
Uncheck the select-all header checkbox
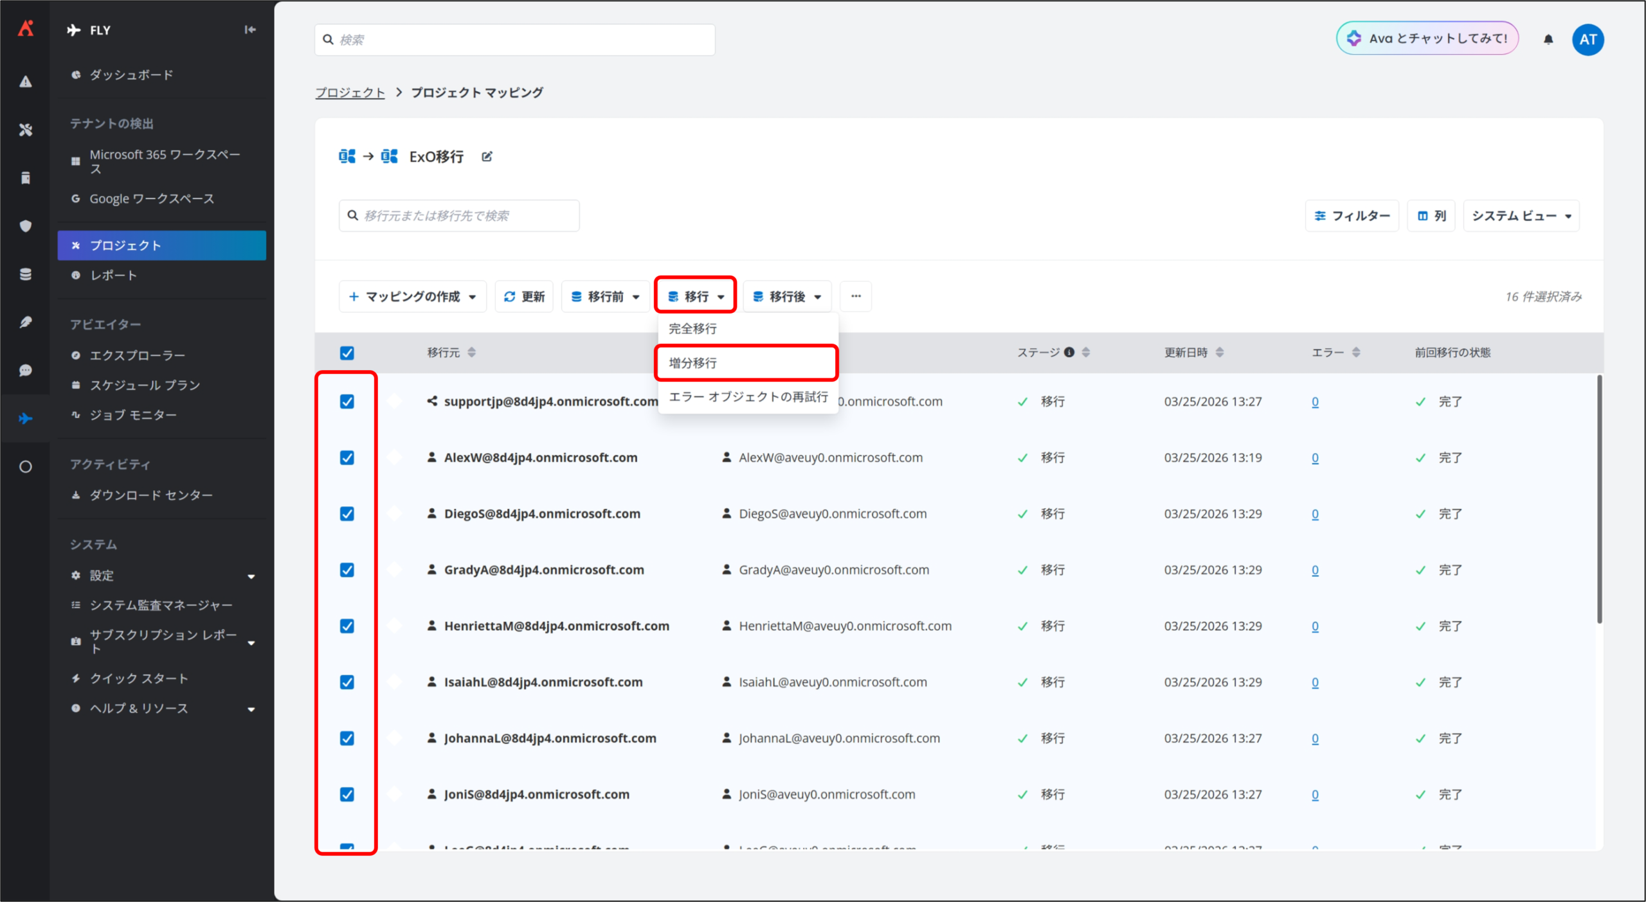click(347, 353)
